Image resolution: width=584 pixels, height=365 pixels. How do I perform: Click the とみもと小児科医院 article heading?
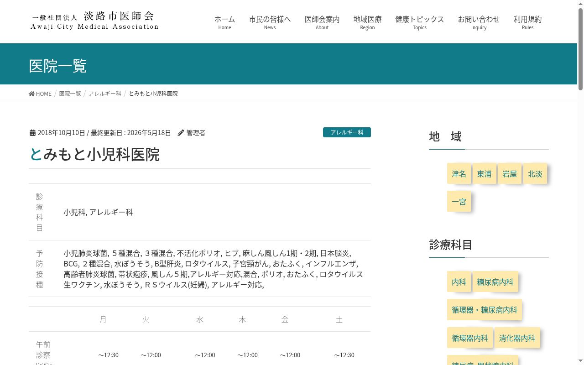[x=94, y=154]
